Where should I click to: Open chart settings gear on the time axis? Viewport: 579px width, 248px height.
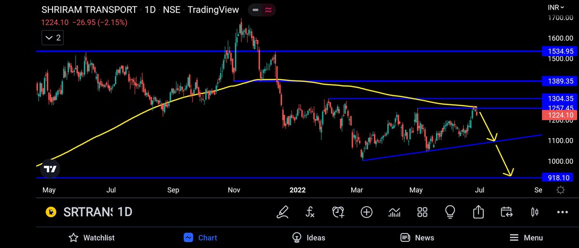point(561,190)
